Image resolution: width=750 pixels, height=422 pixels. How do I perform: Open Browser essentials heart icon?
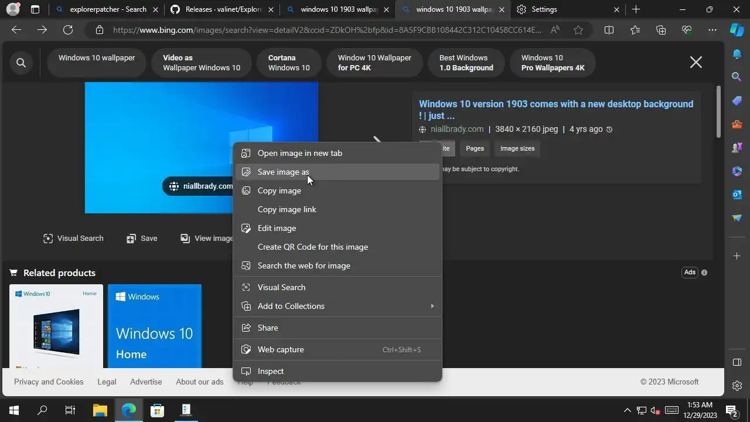(x=687, y=30)
